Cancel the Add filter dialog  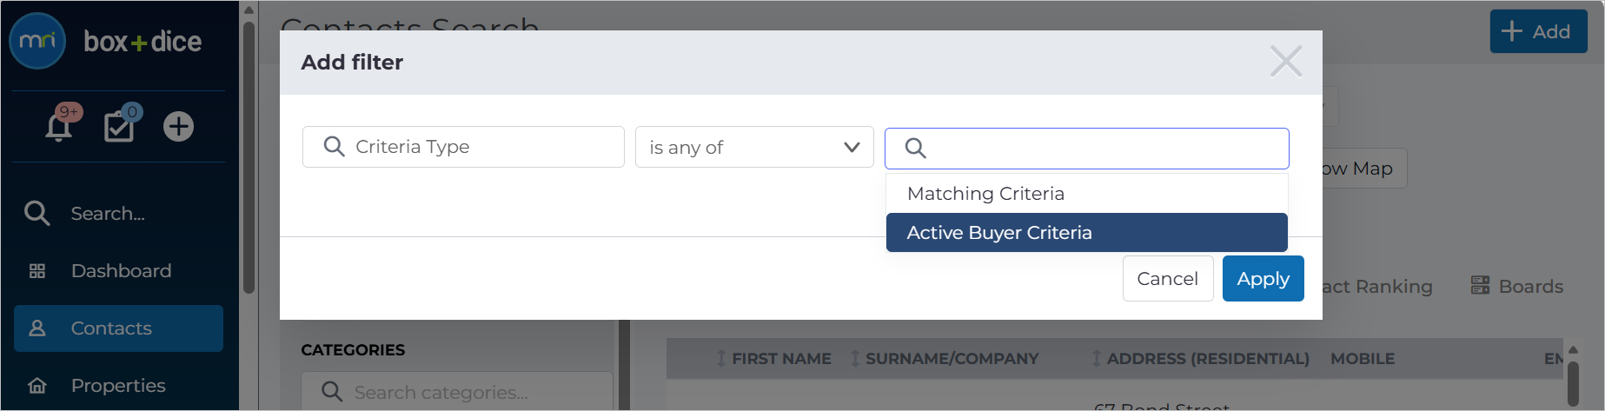click(x=1168, y=279)
